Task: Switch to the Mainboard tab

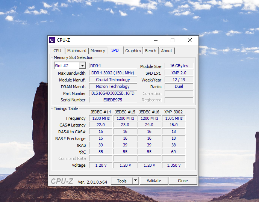Action: [77, 51]
